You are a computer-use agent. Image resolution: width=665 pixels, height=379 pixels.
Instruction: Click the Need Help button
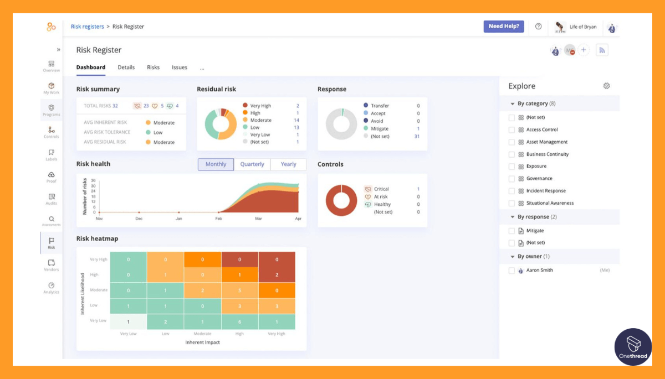(503, 26)
